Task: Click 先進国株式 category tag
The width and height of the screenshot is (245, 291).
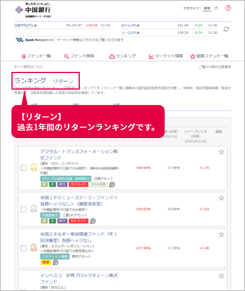Action: pyautogui.click(x=50, y=215)
